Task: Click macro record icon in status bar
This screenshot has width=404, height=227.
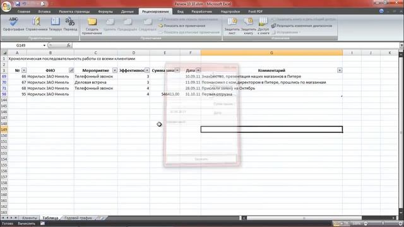Action: point(42,223)
